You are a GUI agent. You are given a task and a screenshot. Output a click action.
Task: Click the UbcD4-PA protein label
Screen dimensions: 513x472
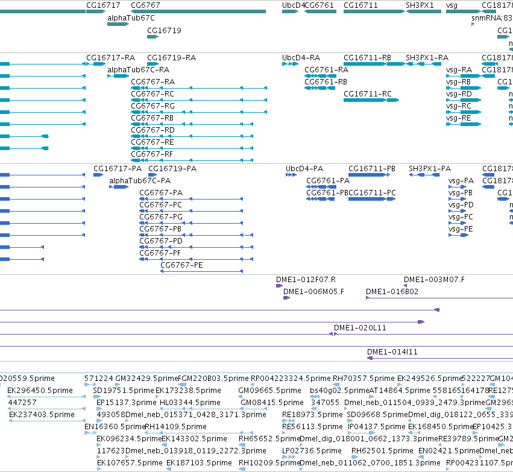(304, 169)
